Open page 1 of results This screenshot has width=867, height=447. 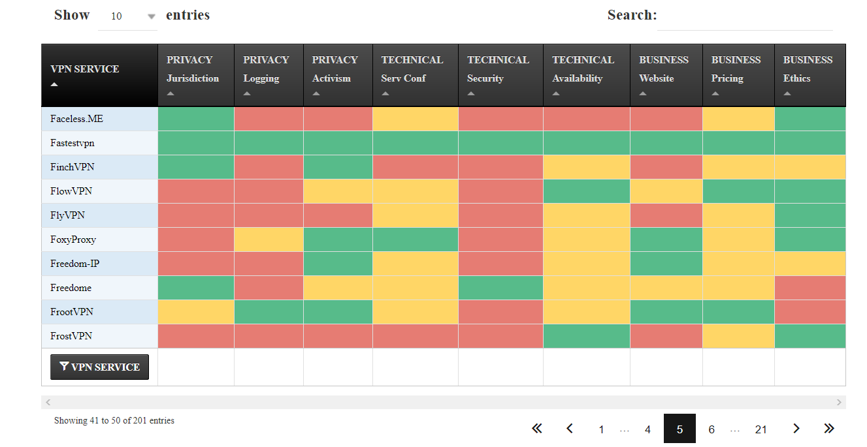click(601, 429)
